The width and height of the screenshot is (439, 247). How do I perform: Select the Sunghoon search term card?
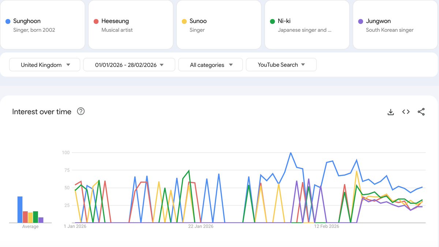click(42, 25)
